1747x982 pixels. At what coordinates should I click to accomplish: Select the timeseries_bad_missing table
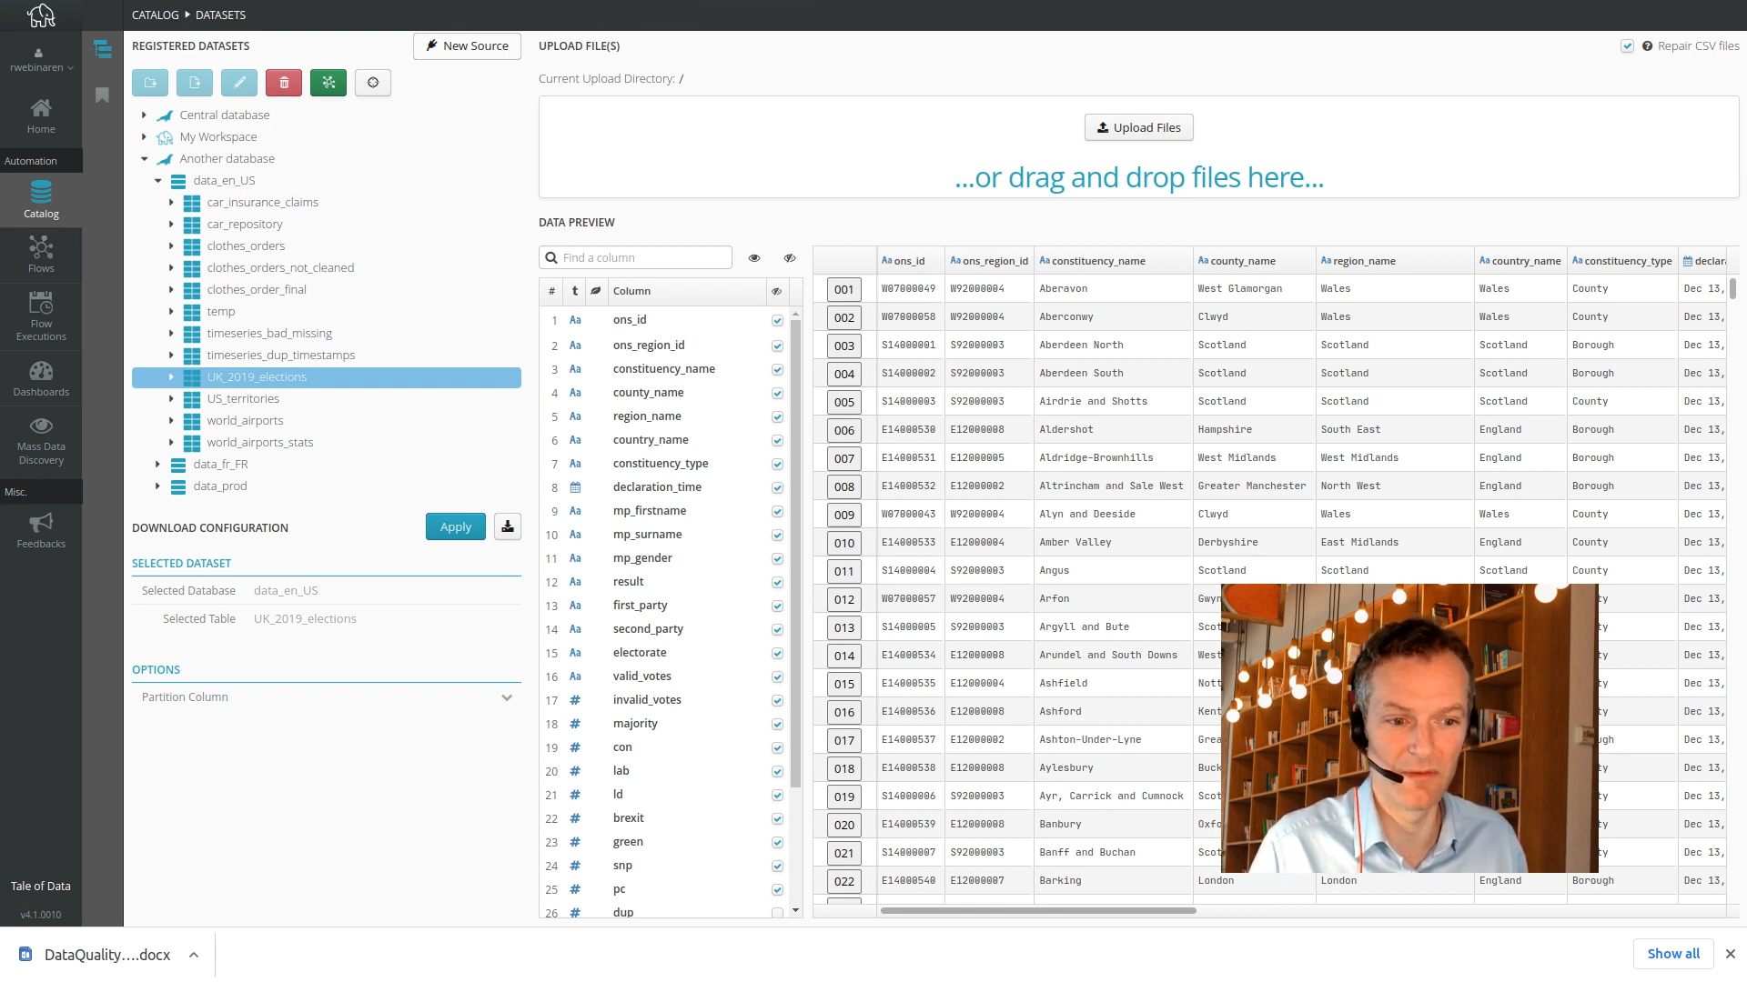(269, 333)
